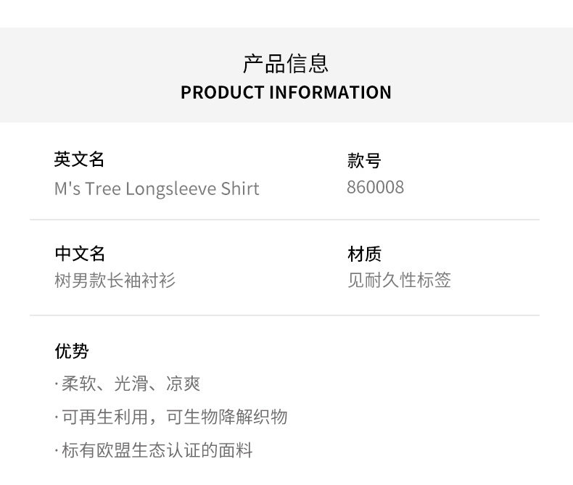Click the divider line below 中文名 row
573x485 pixels.
(284, 315)
